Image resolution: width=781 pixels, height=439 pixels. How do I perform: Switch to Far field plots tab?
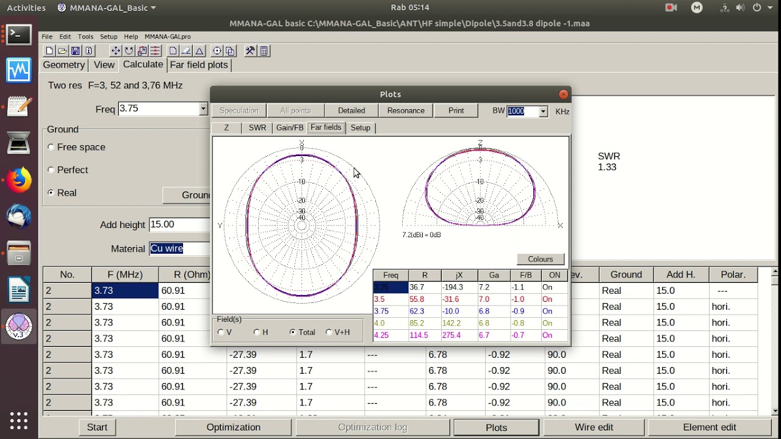click(x=199, y=65)
